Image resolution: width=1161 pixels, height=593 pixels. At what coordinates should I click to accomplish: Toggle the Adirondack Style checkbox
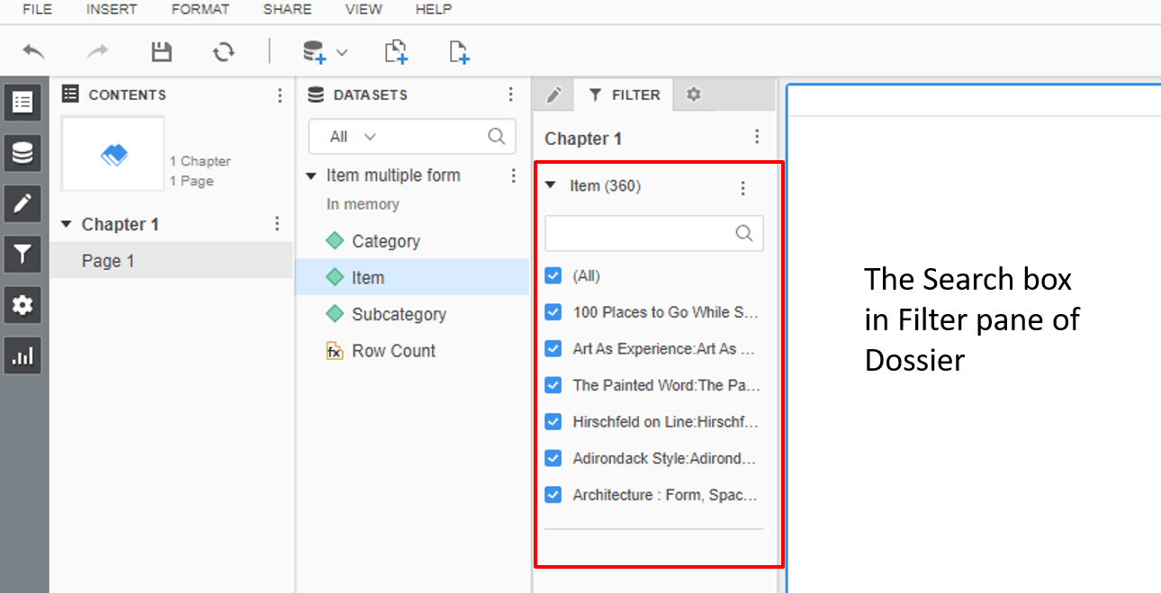(553, 458)
